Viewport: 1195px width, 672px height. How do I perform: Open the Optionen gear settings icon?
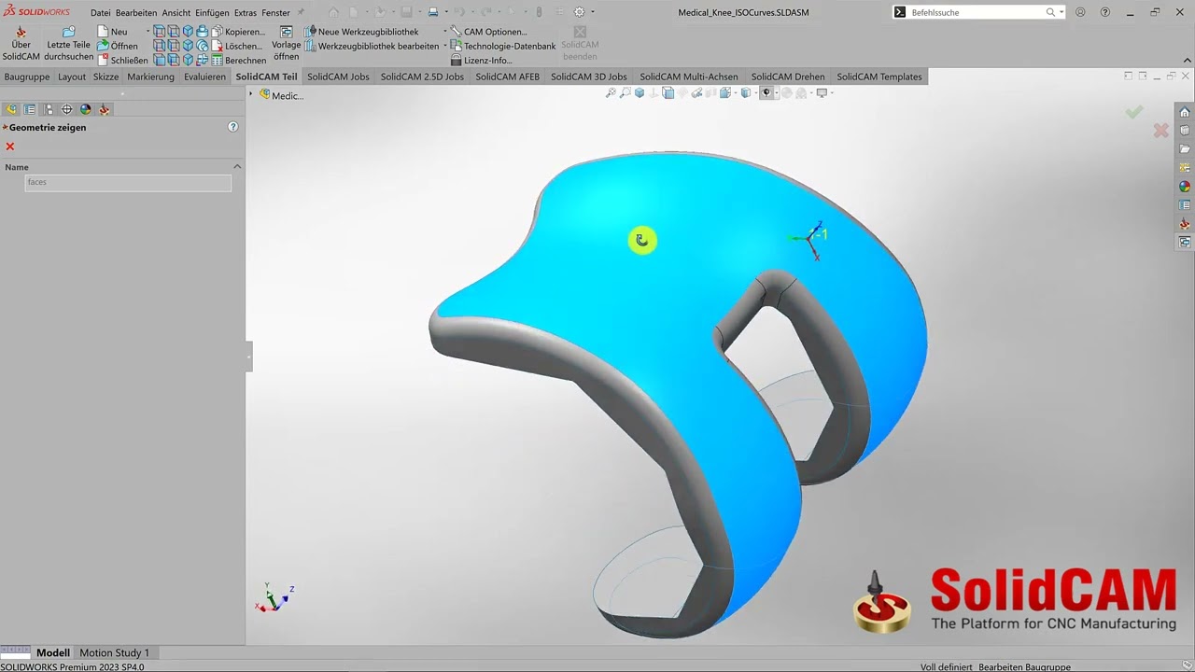pos(579,12)
